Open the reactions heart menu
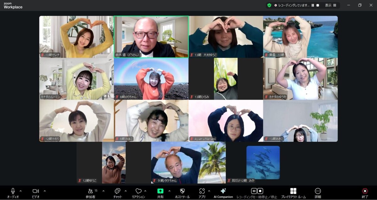This screenshot has width=377, height=200. (x=138, y=191)
